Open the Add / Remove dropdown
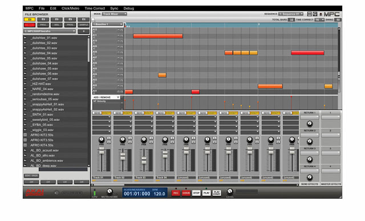 [106, 97]
